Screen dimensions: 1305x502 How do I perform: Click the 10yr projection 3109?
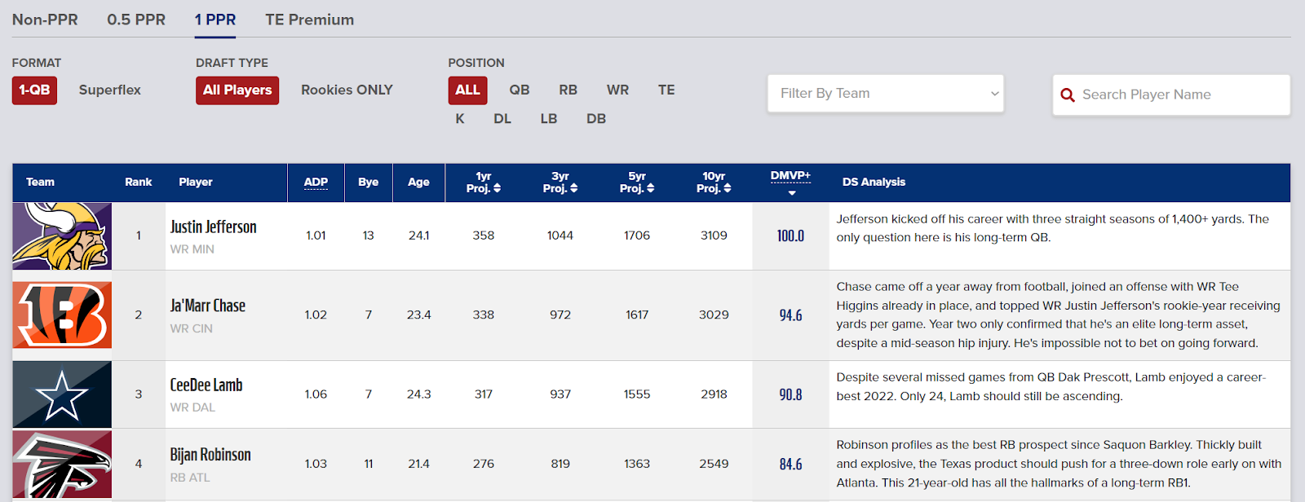coord(714,236)
